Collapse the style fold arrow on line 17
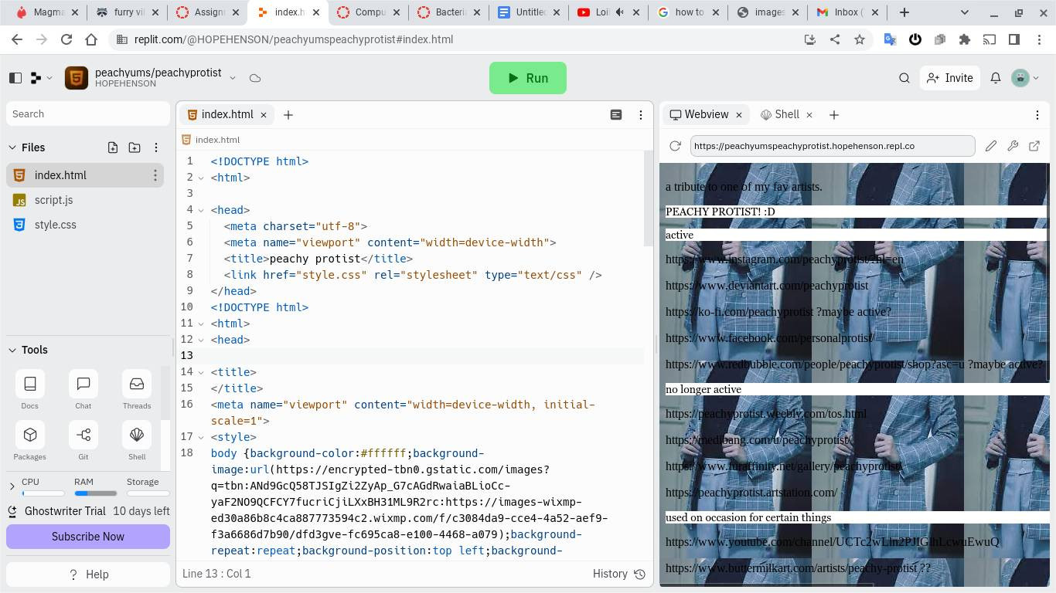 [201, 437]
